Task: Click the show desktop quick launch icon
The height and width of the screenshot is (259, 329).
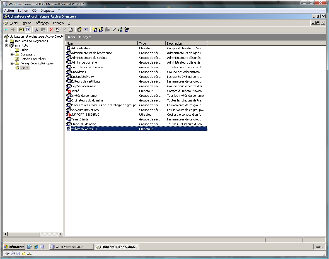Action: pos(29,247)
